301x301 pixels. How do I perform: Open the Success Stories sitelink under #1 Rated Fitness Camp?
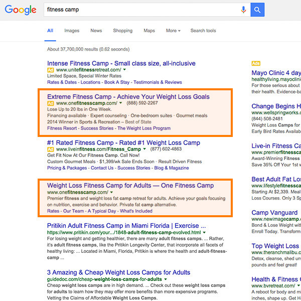coord(134,168)
